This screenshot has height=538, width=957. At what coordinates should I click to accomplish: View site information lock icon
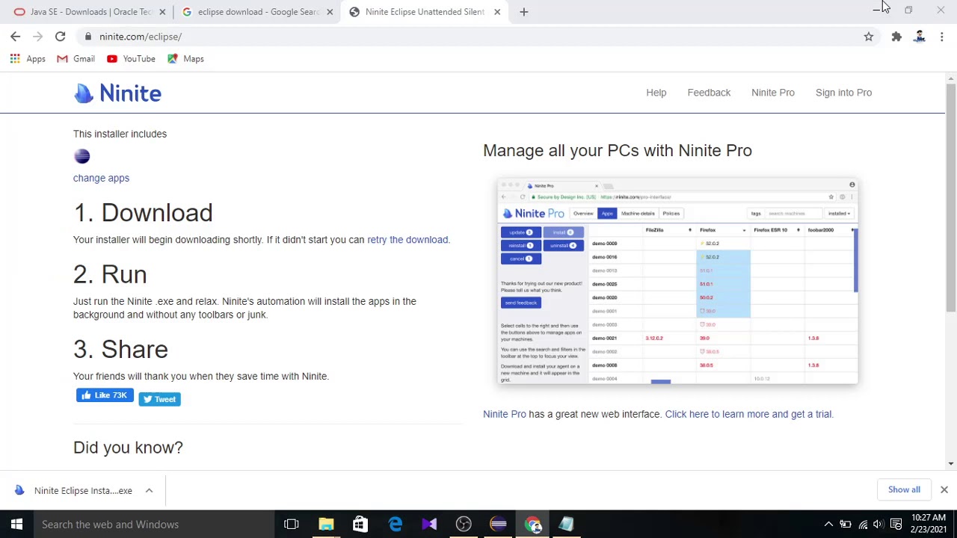click(x=88, y=37)
